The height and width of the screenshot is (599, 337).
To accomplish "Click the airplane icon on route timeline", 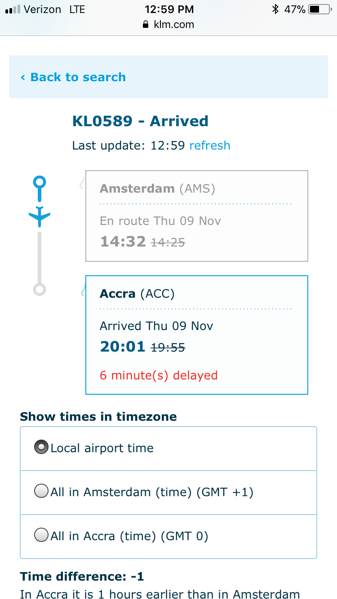I will 40,216.
